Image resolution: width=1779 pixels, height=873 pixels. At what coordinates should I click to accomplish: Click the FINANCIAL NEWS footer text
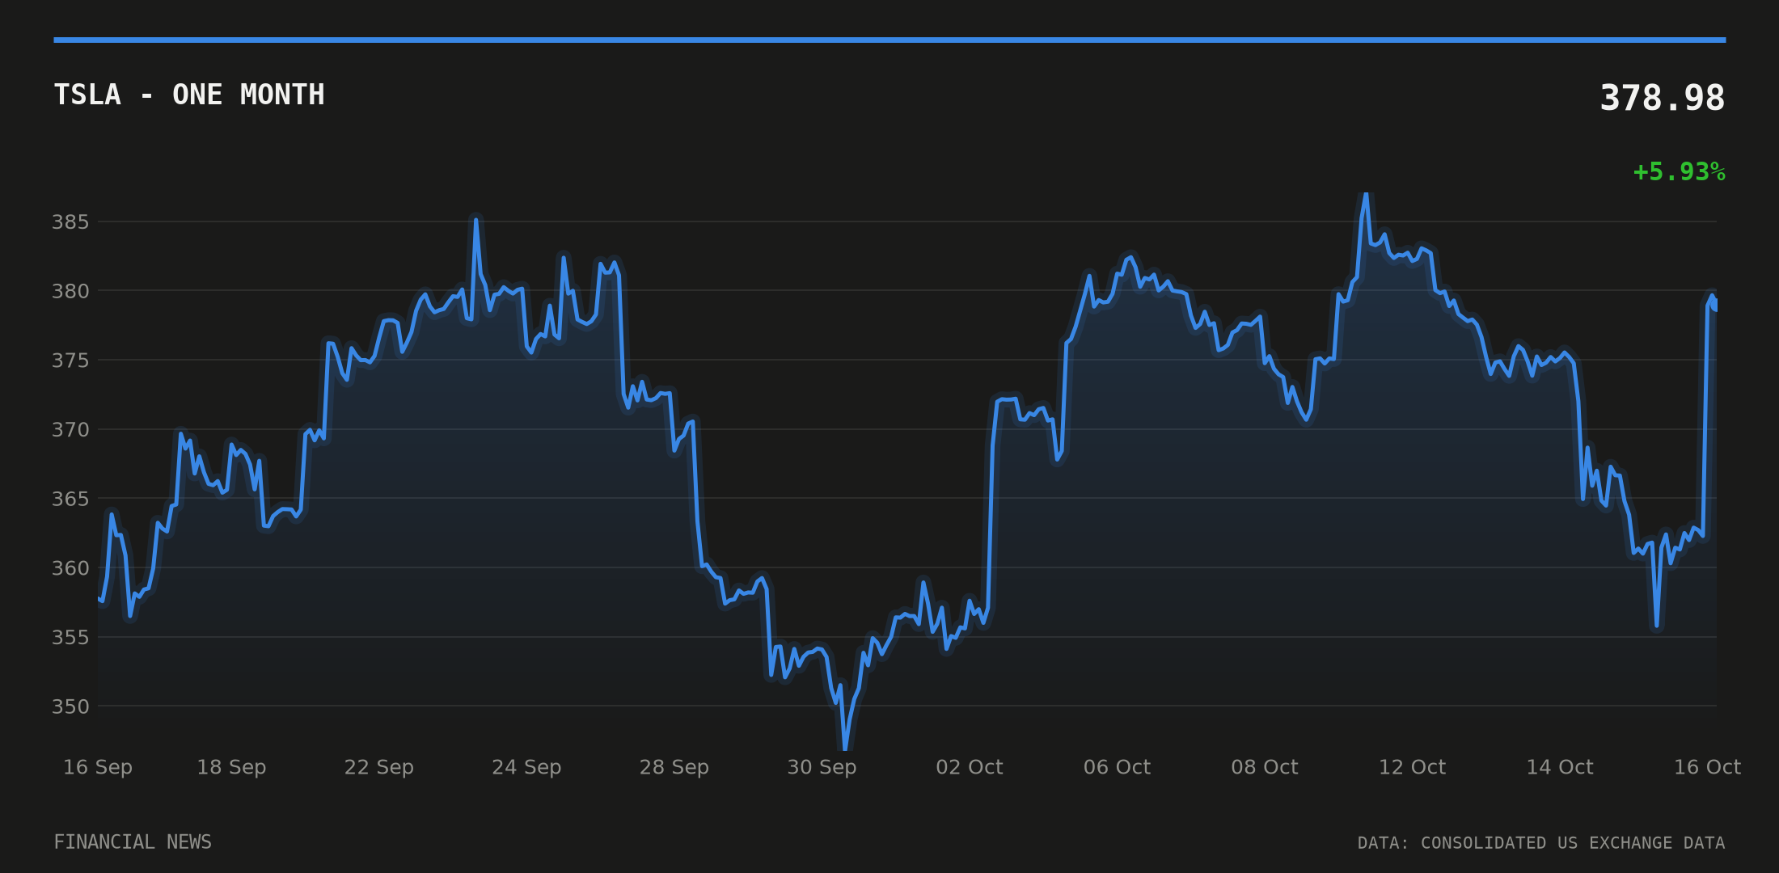tap(133, 842)
